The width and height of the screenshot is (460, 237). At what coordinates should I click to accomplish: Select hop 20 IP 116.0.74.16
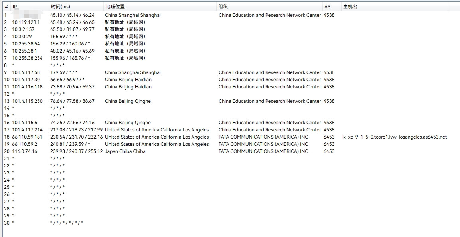click(x=24, y=151)
